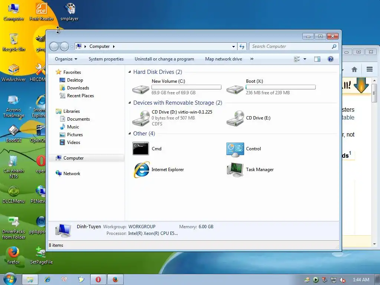Open the New Volume (C:) drive
Viewport: 380px width, 285px height.
pyautogui.click(x=176, y=87)
